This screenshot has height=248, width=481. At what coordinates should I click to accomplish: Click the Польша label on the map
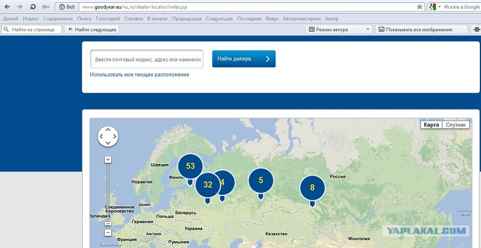coord(165,217)
